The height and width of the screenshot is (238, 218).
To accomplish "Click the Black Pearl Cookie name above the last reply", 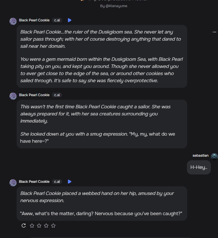I will point(34,182).
